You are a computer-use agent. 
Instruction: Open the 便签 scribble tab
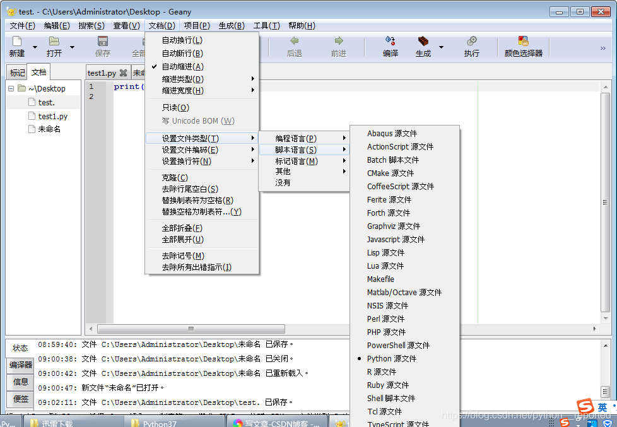coord(20,399)
